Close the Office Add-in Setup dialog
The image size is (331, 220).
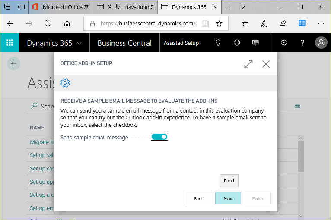point(266,64)
